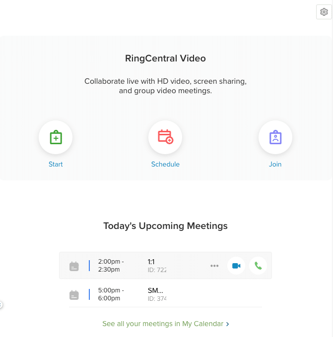Click the Join text label
The width and height of the screenshot is (333, 337).
click(x=275, y=164)
